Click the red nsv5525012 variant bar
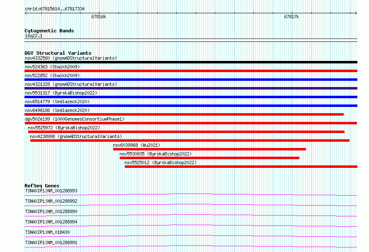Viewport: 369px width, 252px height. coord(241,167)
